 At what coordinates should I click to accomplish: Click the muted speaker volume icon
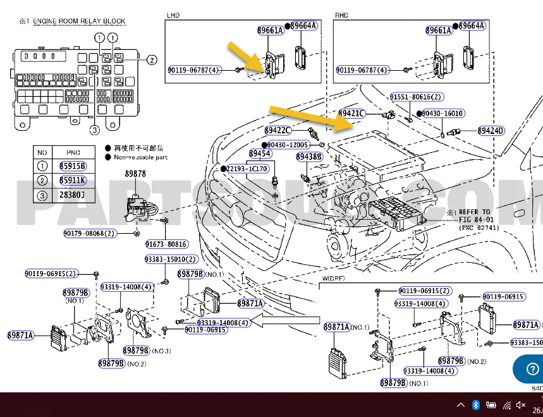pyautogui.click(x=522, y=405)
